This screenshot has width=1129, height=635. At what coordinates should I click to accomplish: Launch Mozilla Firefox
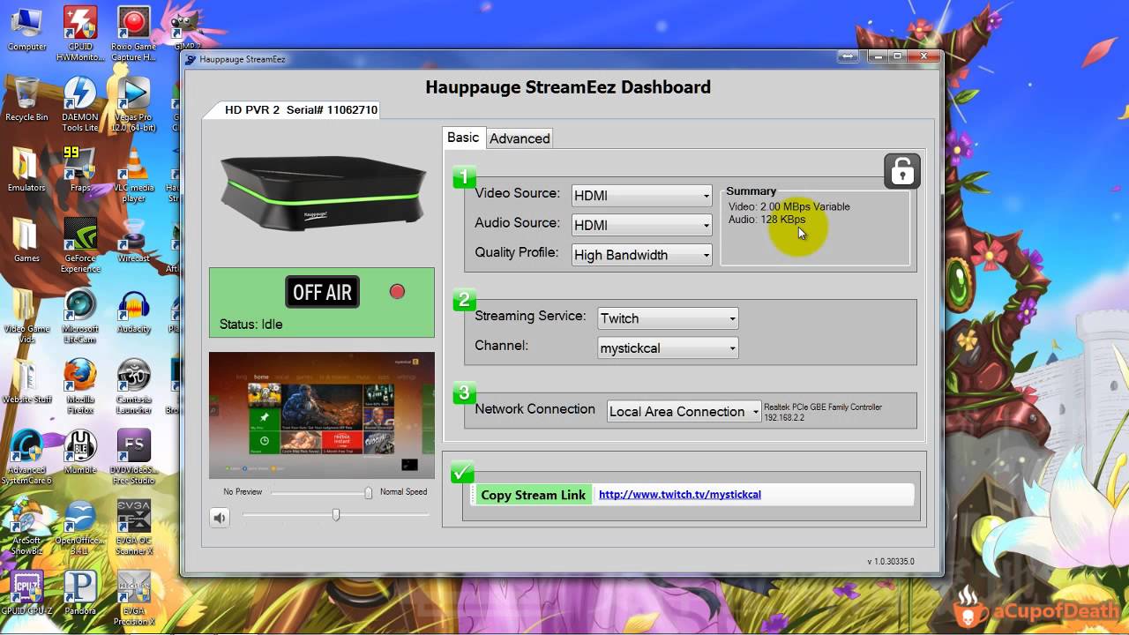click(80, 386)
